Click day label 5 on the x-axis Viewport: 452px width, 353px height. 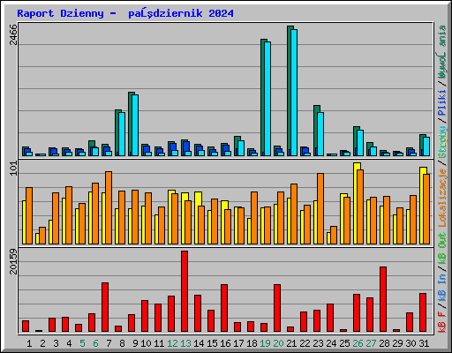(82, 343)
